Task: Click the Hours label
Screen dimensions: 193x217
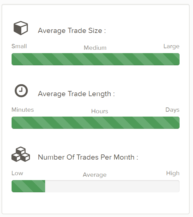Action: pyautogui.click(x=99, y=111)
